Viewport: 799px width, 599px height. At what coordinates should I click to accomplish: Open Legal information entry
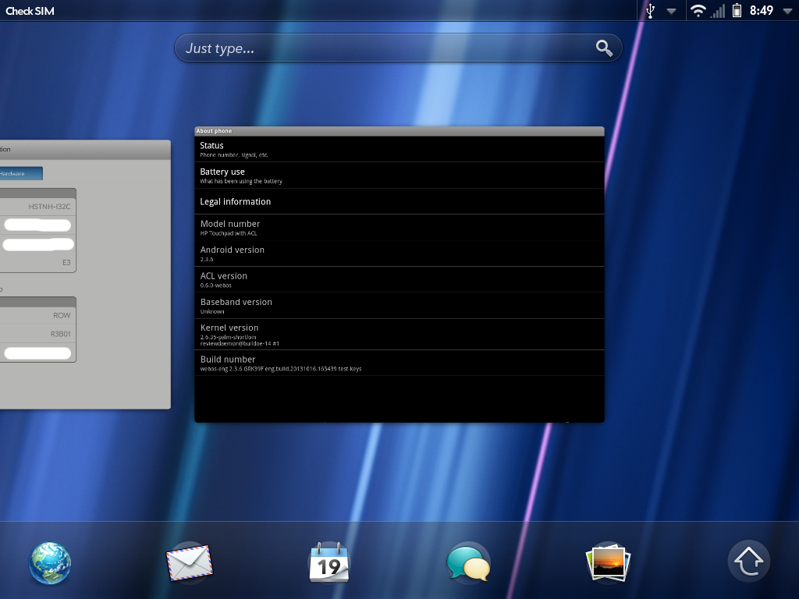click(399, 201)
